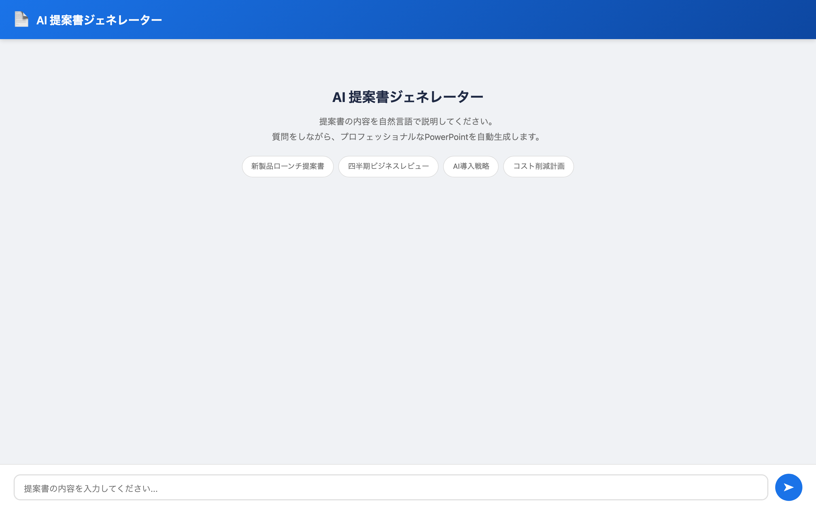Image resolution: width=816 pixels, height=510 pixels.
Task: Click the 提案書の内容を自然言語で説明 description line
Action: [x=408, y=122]
